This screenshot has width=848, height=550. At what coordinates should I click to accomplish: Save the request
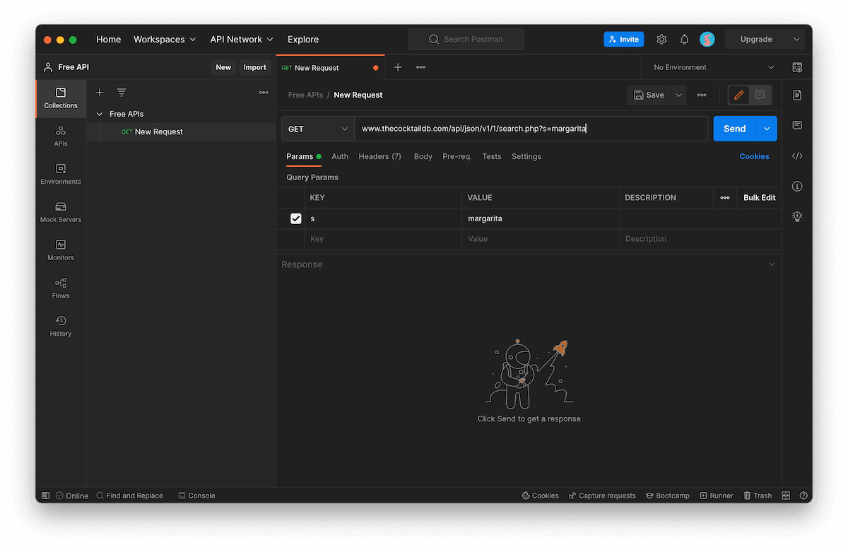click(x=649, y=95)
